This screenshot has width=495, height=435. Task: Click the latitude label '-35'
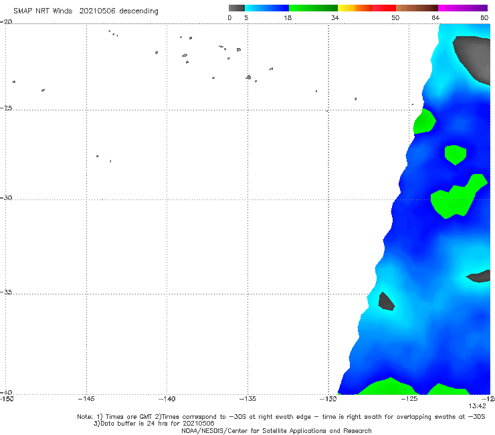[6, 292]
